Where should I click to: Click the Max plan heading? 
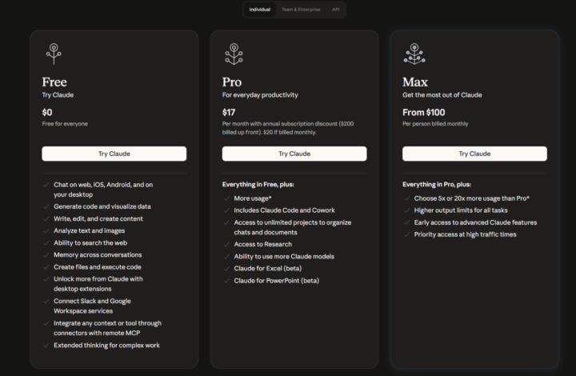(x=415, y=82)
